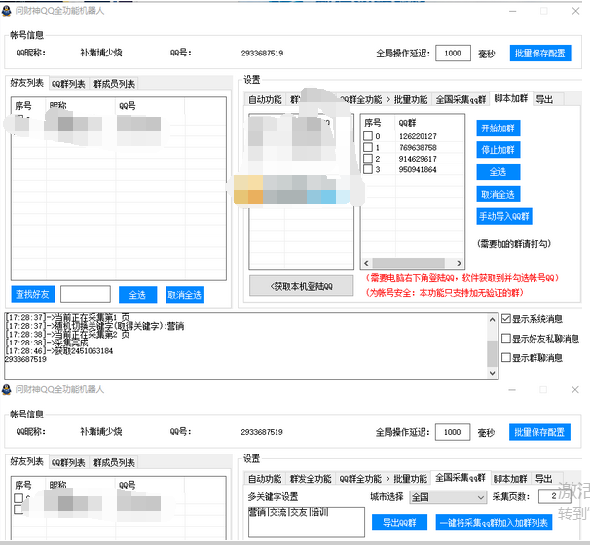The image size is (590, 545).
Task: Open 群发全功能 tab in bottom window
Action: pyautogui.click(x=311, y=479)
